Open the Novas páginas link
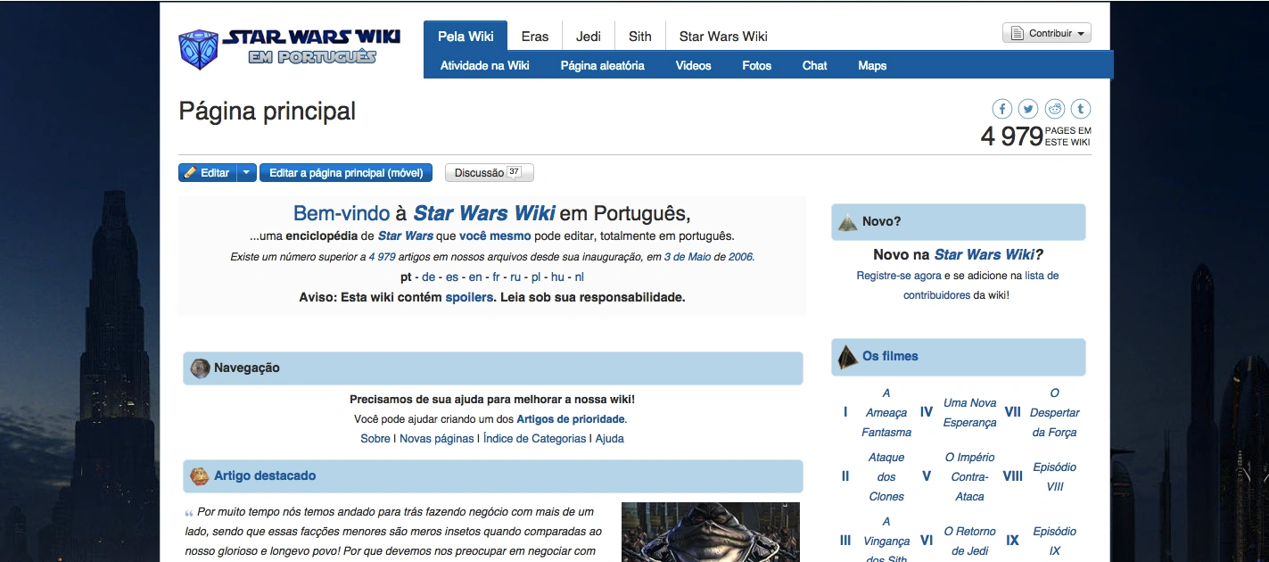The image size is (1269, 562). click(437, 439)
